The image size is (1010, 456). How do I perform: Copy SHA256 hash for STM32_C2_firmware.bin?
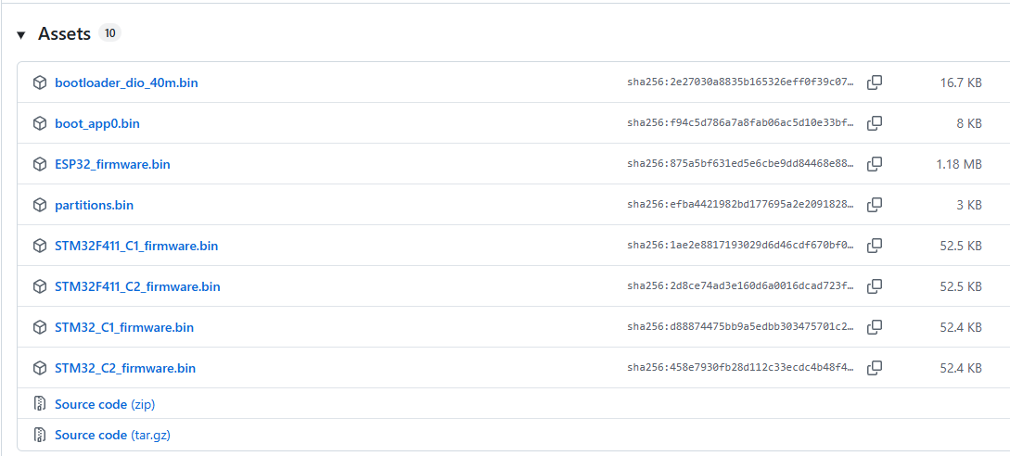[874, 368]
